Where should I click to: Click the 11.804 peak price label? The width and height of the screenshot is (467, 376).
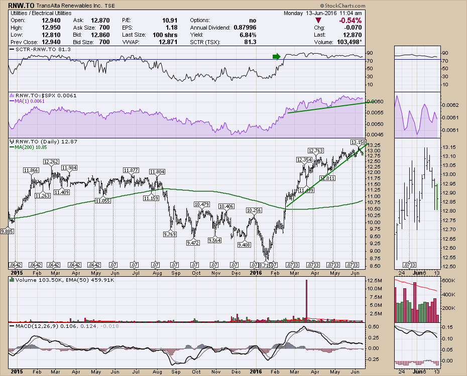(x=157, y=172)
